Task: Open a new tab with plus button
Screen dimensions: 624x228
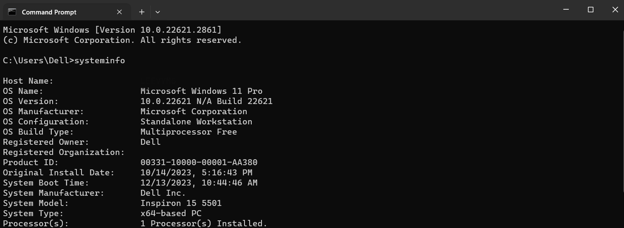Action: (x=142, y=12)
